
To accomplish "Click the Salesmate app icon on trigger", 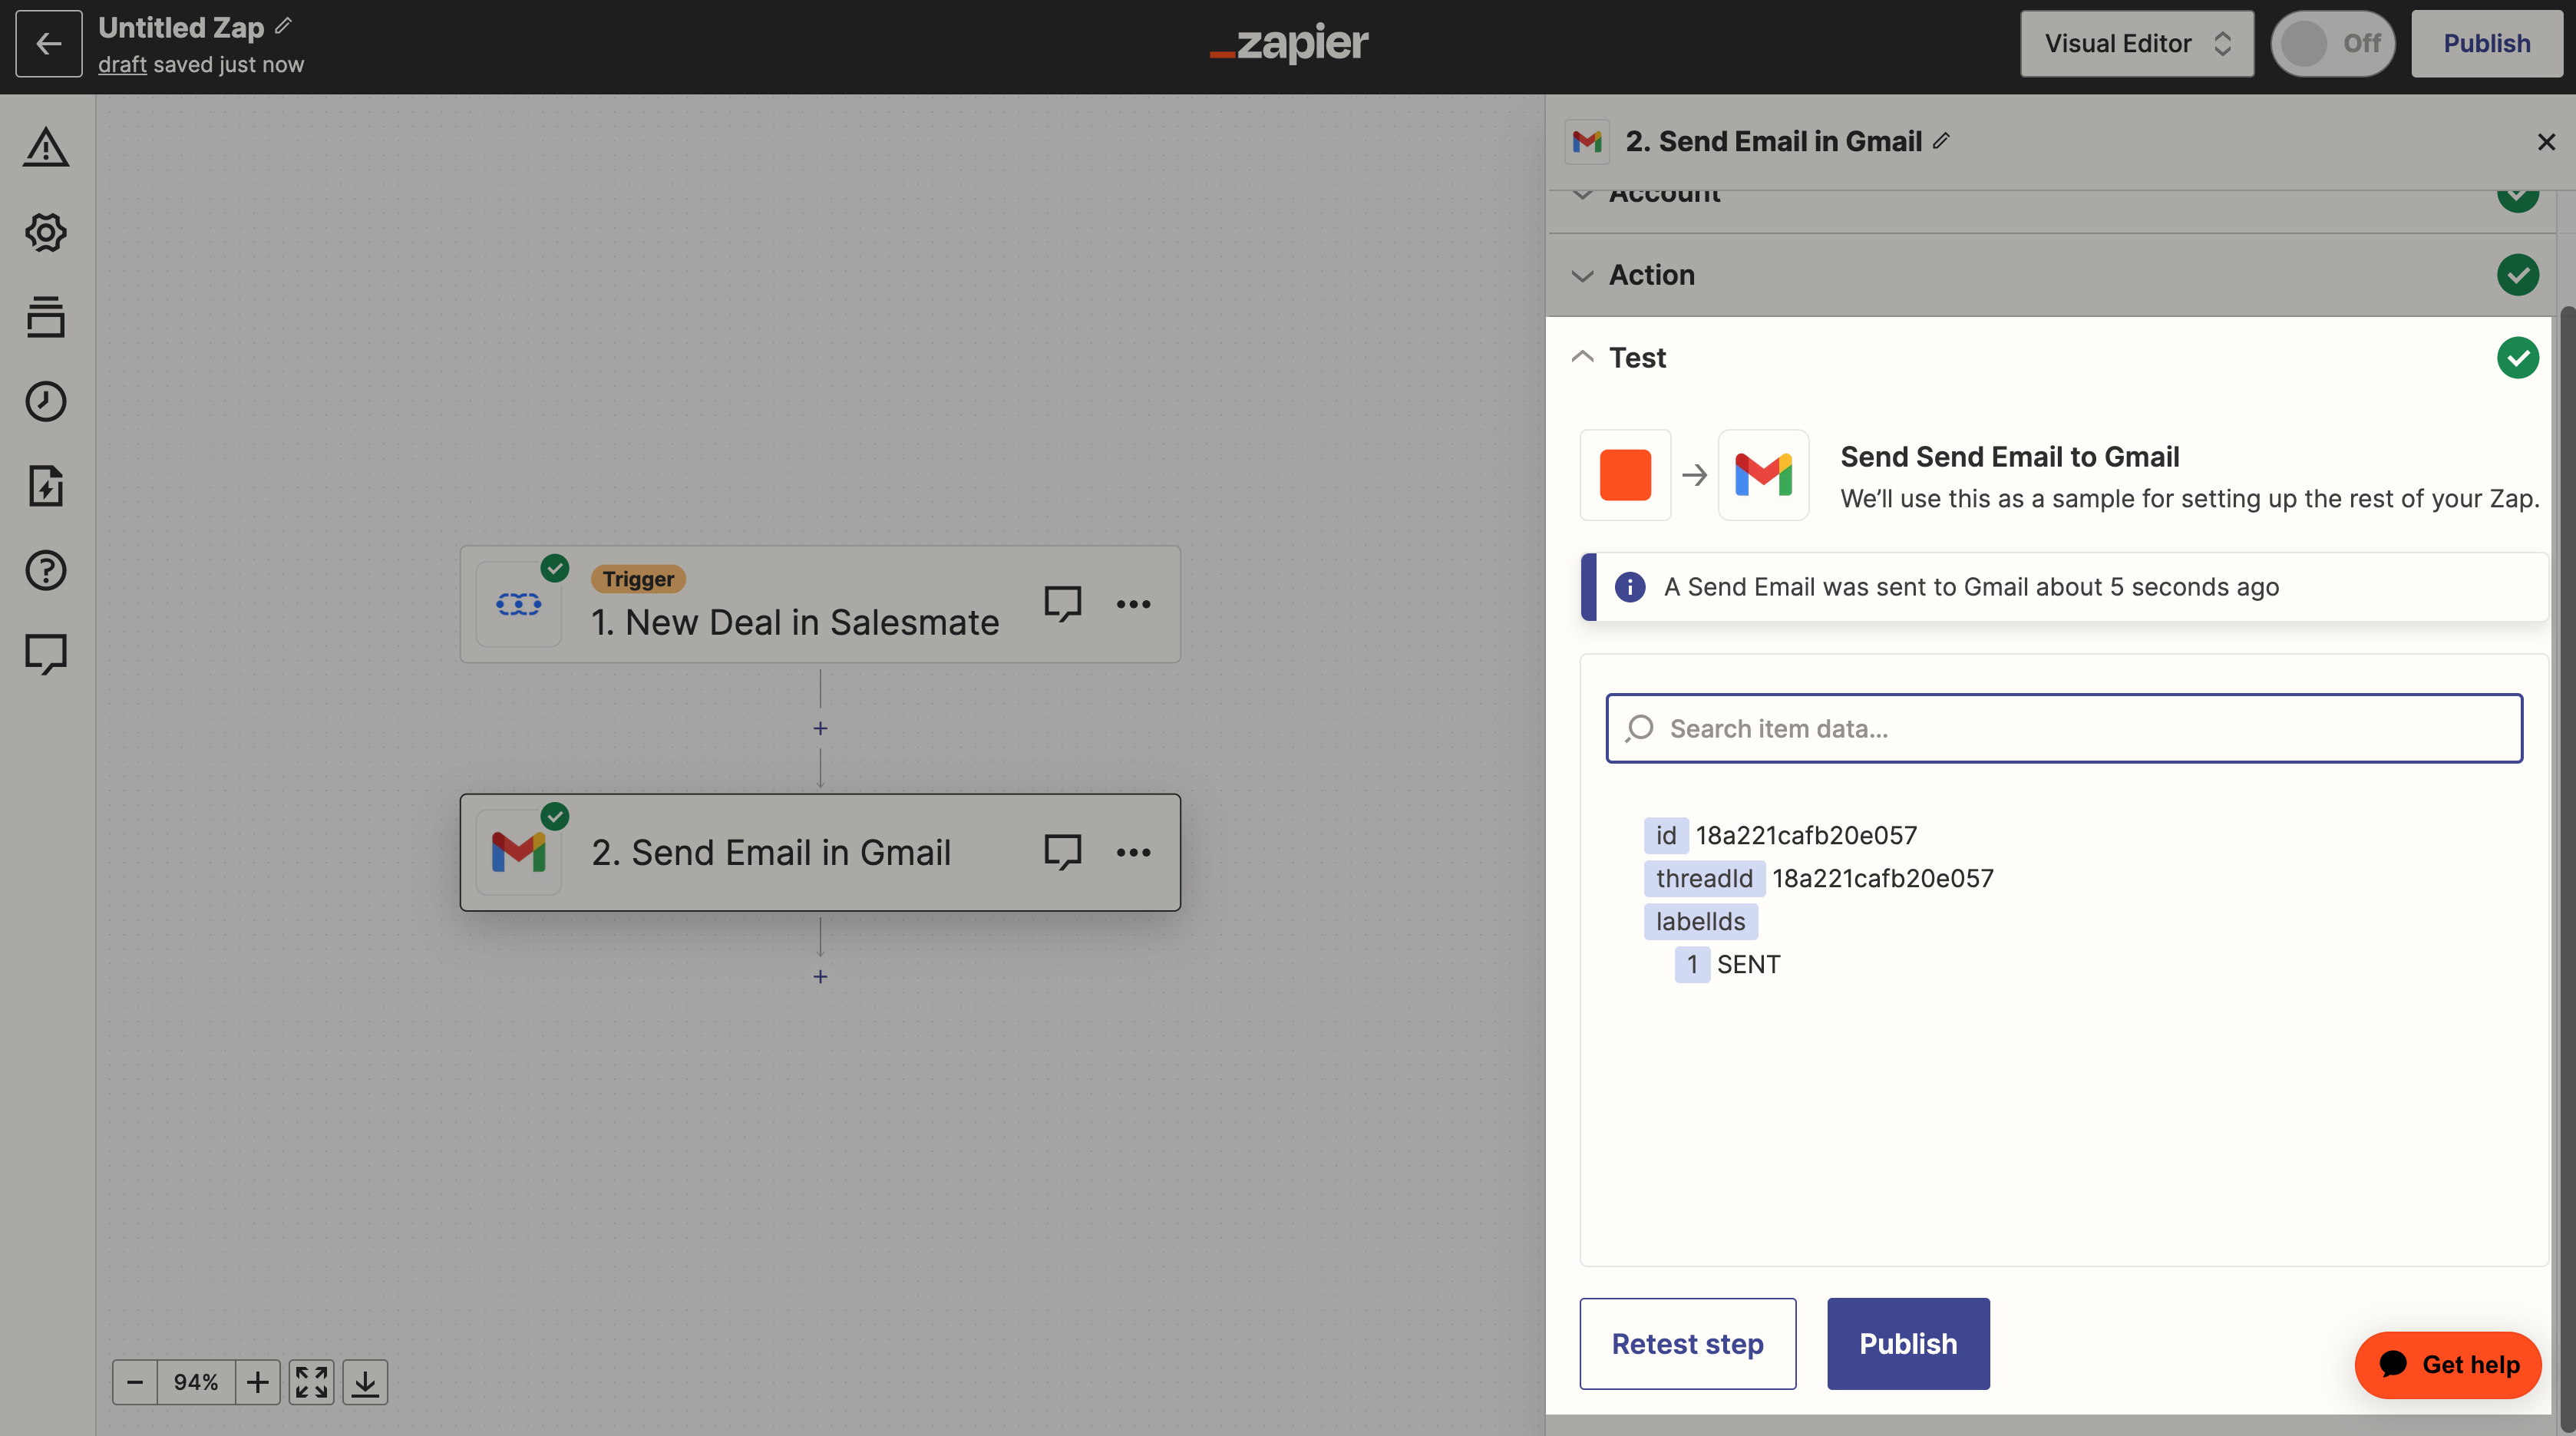I will (519, 604).
